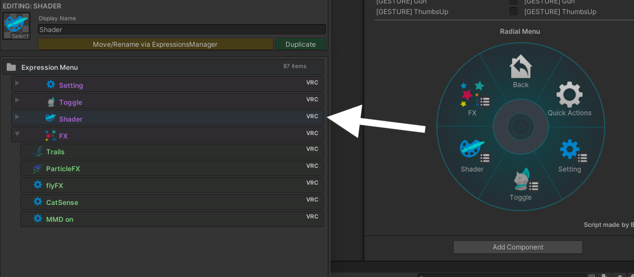Image resolution: width=634 pixels, height=277 pixels.
Task: Click the 97 items count label
Action: coord(294,66)
